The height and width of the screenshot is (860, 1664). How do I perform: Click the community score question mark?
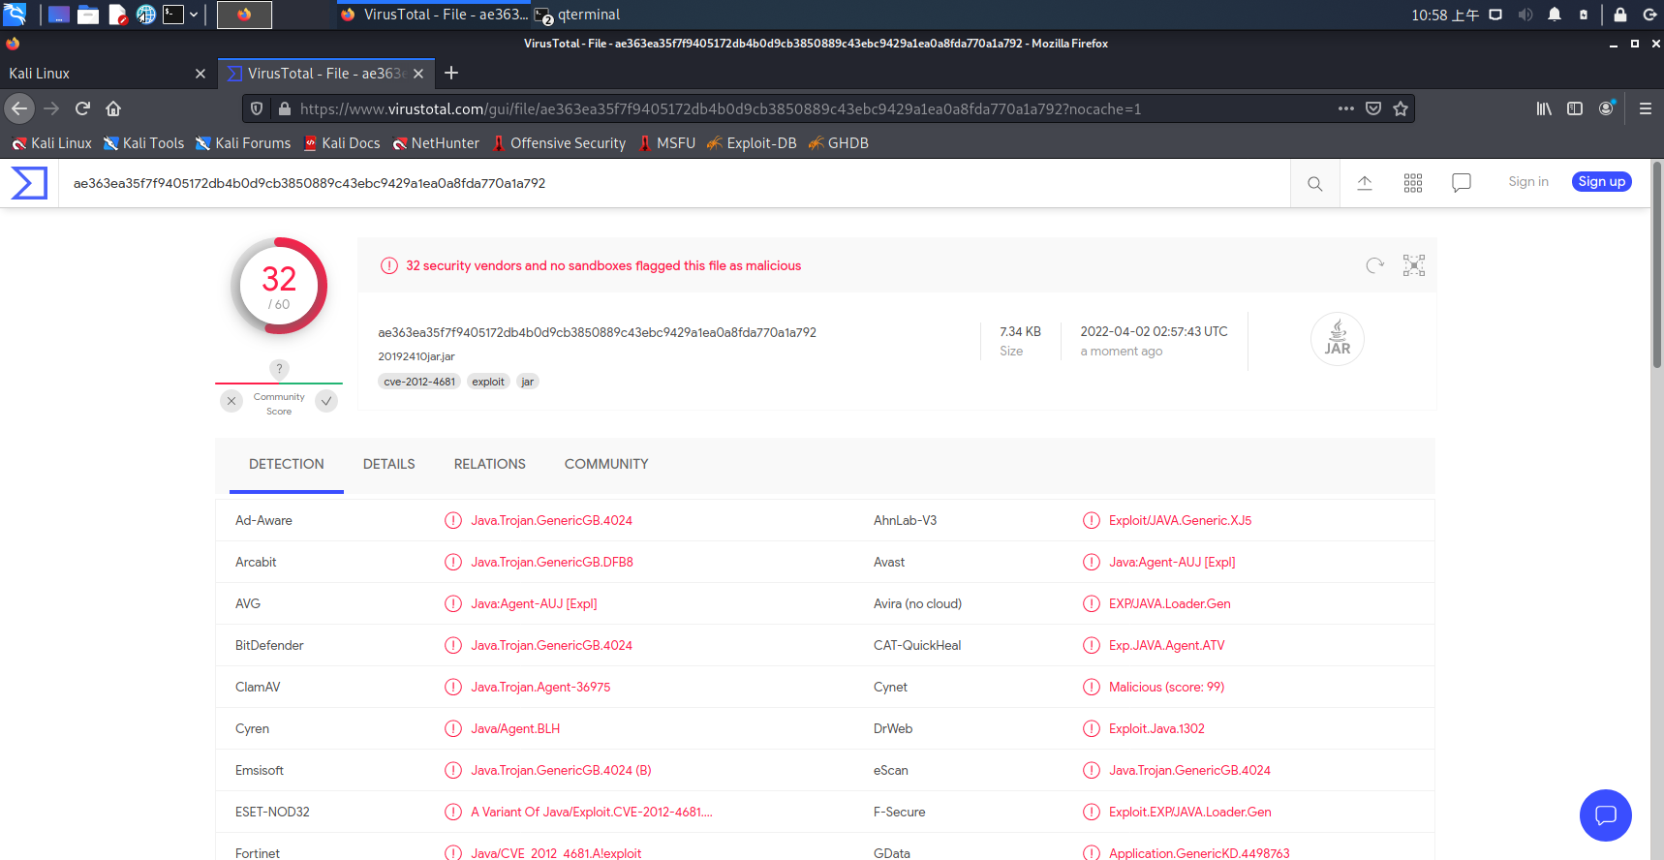click(279, 369)
